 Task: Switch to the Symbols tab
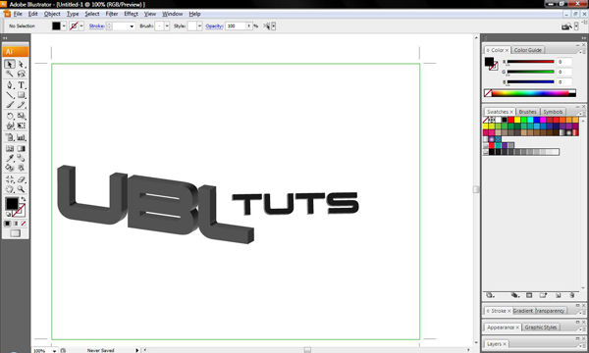click(x=553, y=112)
